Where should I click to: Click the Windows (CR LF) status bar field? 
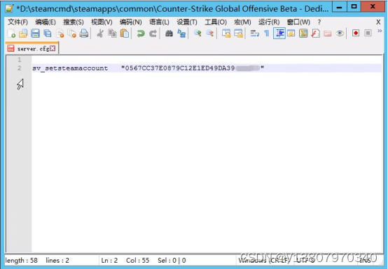(x=264, y=260)
